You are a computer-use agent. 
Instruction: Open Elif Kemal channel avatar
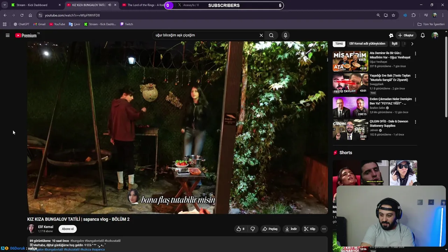[x=31, y=229]
